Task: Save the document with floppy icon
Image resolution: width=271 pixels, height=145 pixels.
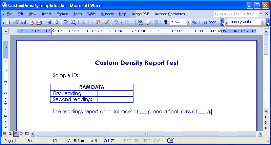Action: (x=23, y=22)
